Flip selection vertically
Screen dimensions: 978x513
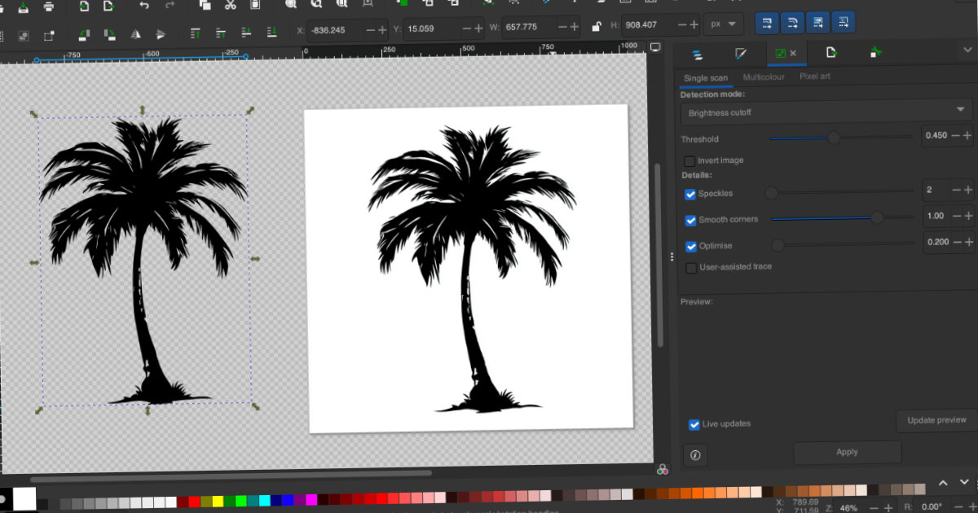pyautogui.click(x=161, y=34)
